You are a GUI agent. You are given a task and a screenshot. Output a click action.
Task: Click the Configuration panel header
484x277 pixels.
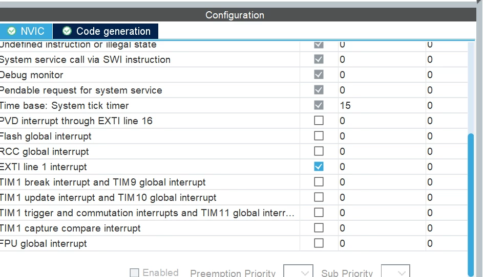(238, 15)
